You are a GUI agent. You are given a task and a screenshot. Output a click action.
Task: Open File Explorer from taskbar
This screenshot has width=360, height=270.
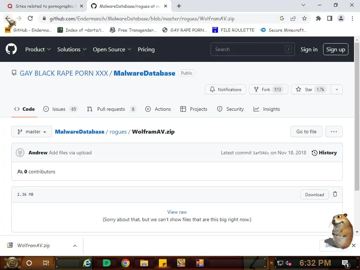point(144,263)
